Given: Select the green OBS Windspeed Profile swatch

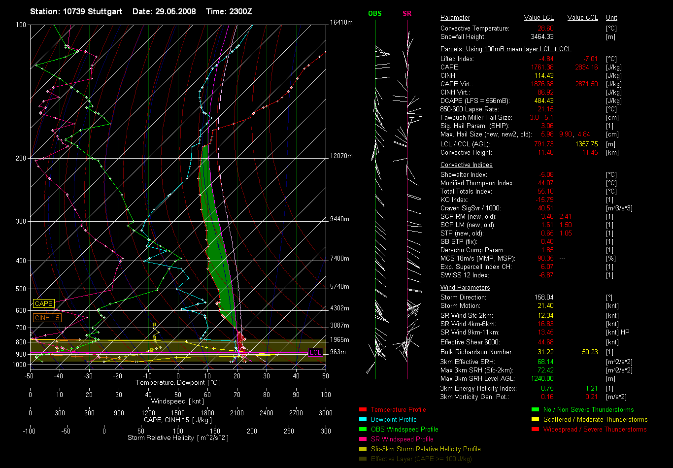Looking at the screenshot, I should 363,430.
